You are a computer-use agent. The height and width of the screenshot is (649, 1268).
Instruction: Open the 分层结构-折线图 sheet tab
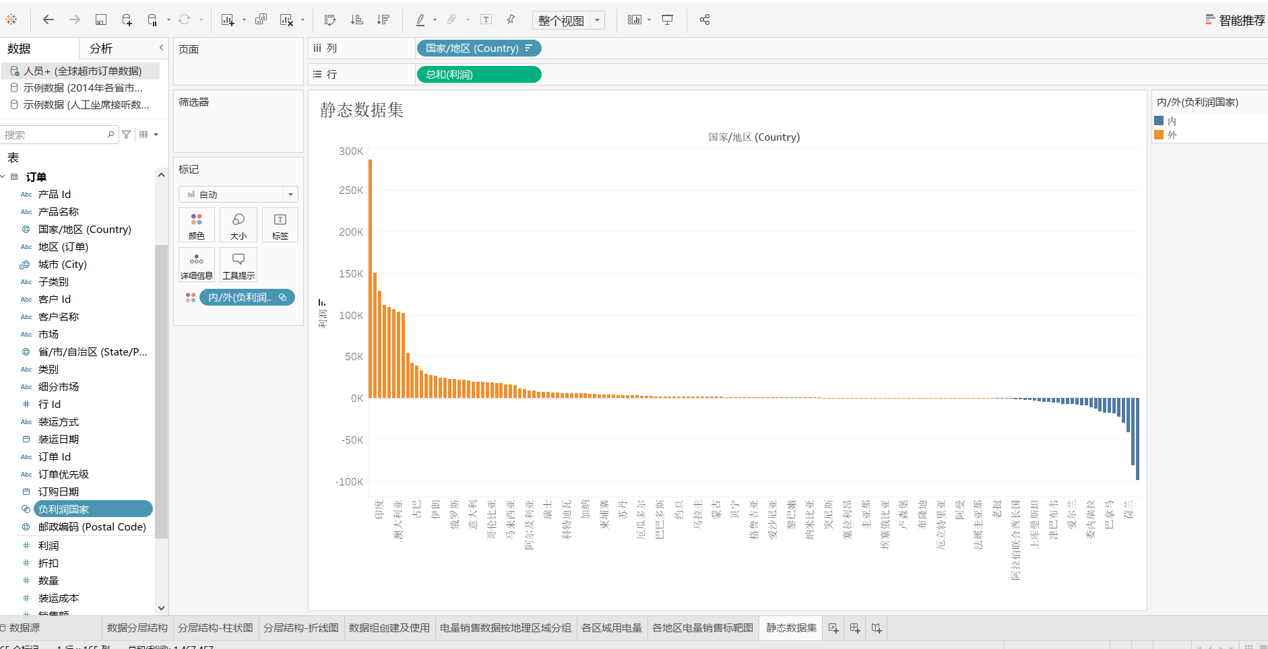coord(301,627)
